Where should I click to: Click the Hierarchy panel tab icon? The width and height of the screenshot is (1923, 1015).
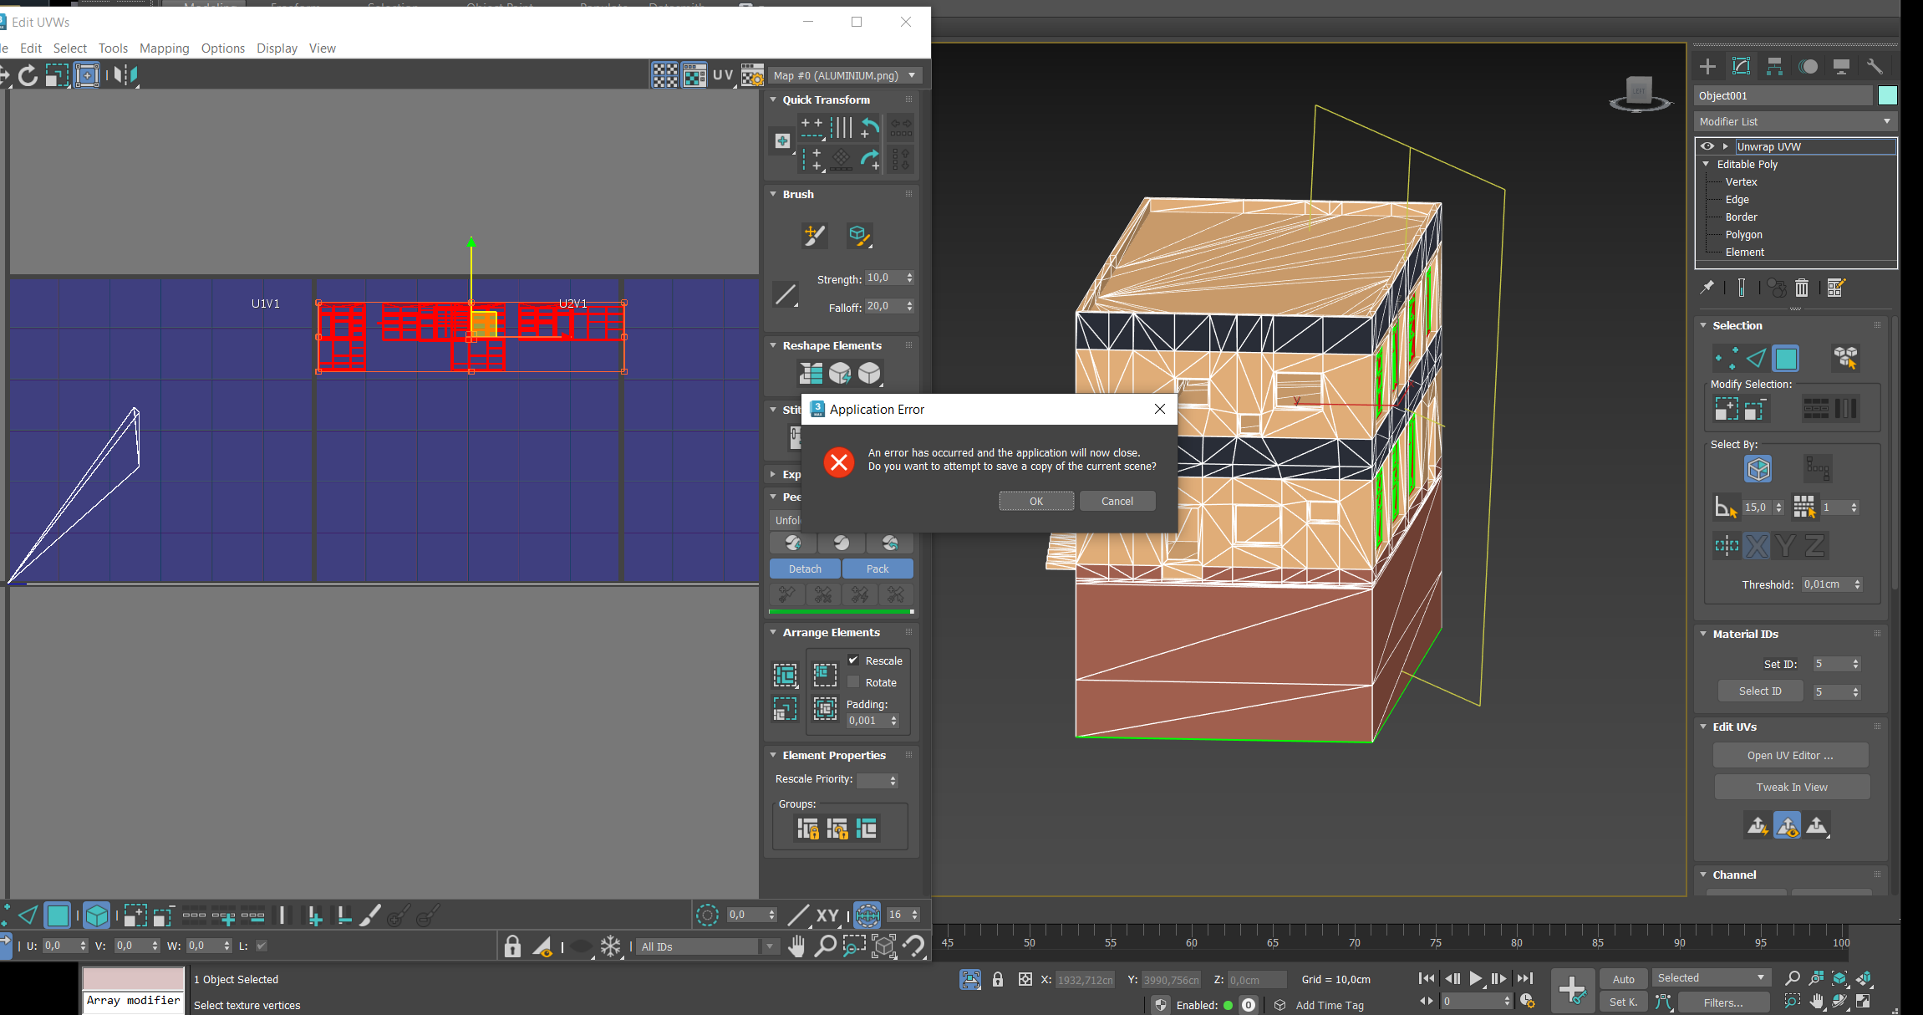tap(1774, 67)
